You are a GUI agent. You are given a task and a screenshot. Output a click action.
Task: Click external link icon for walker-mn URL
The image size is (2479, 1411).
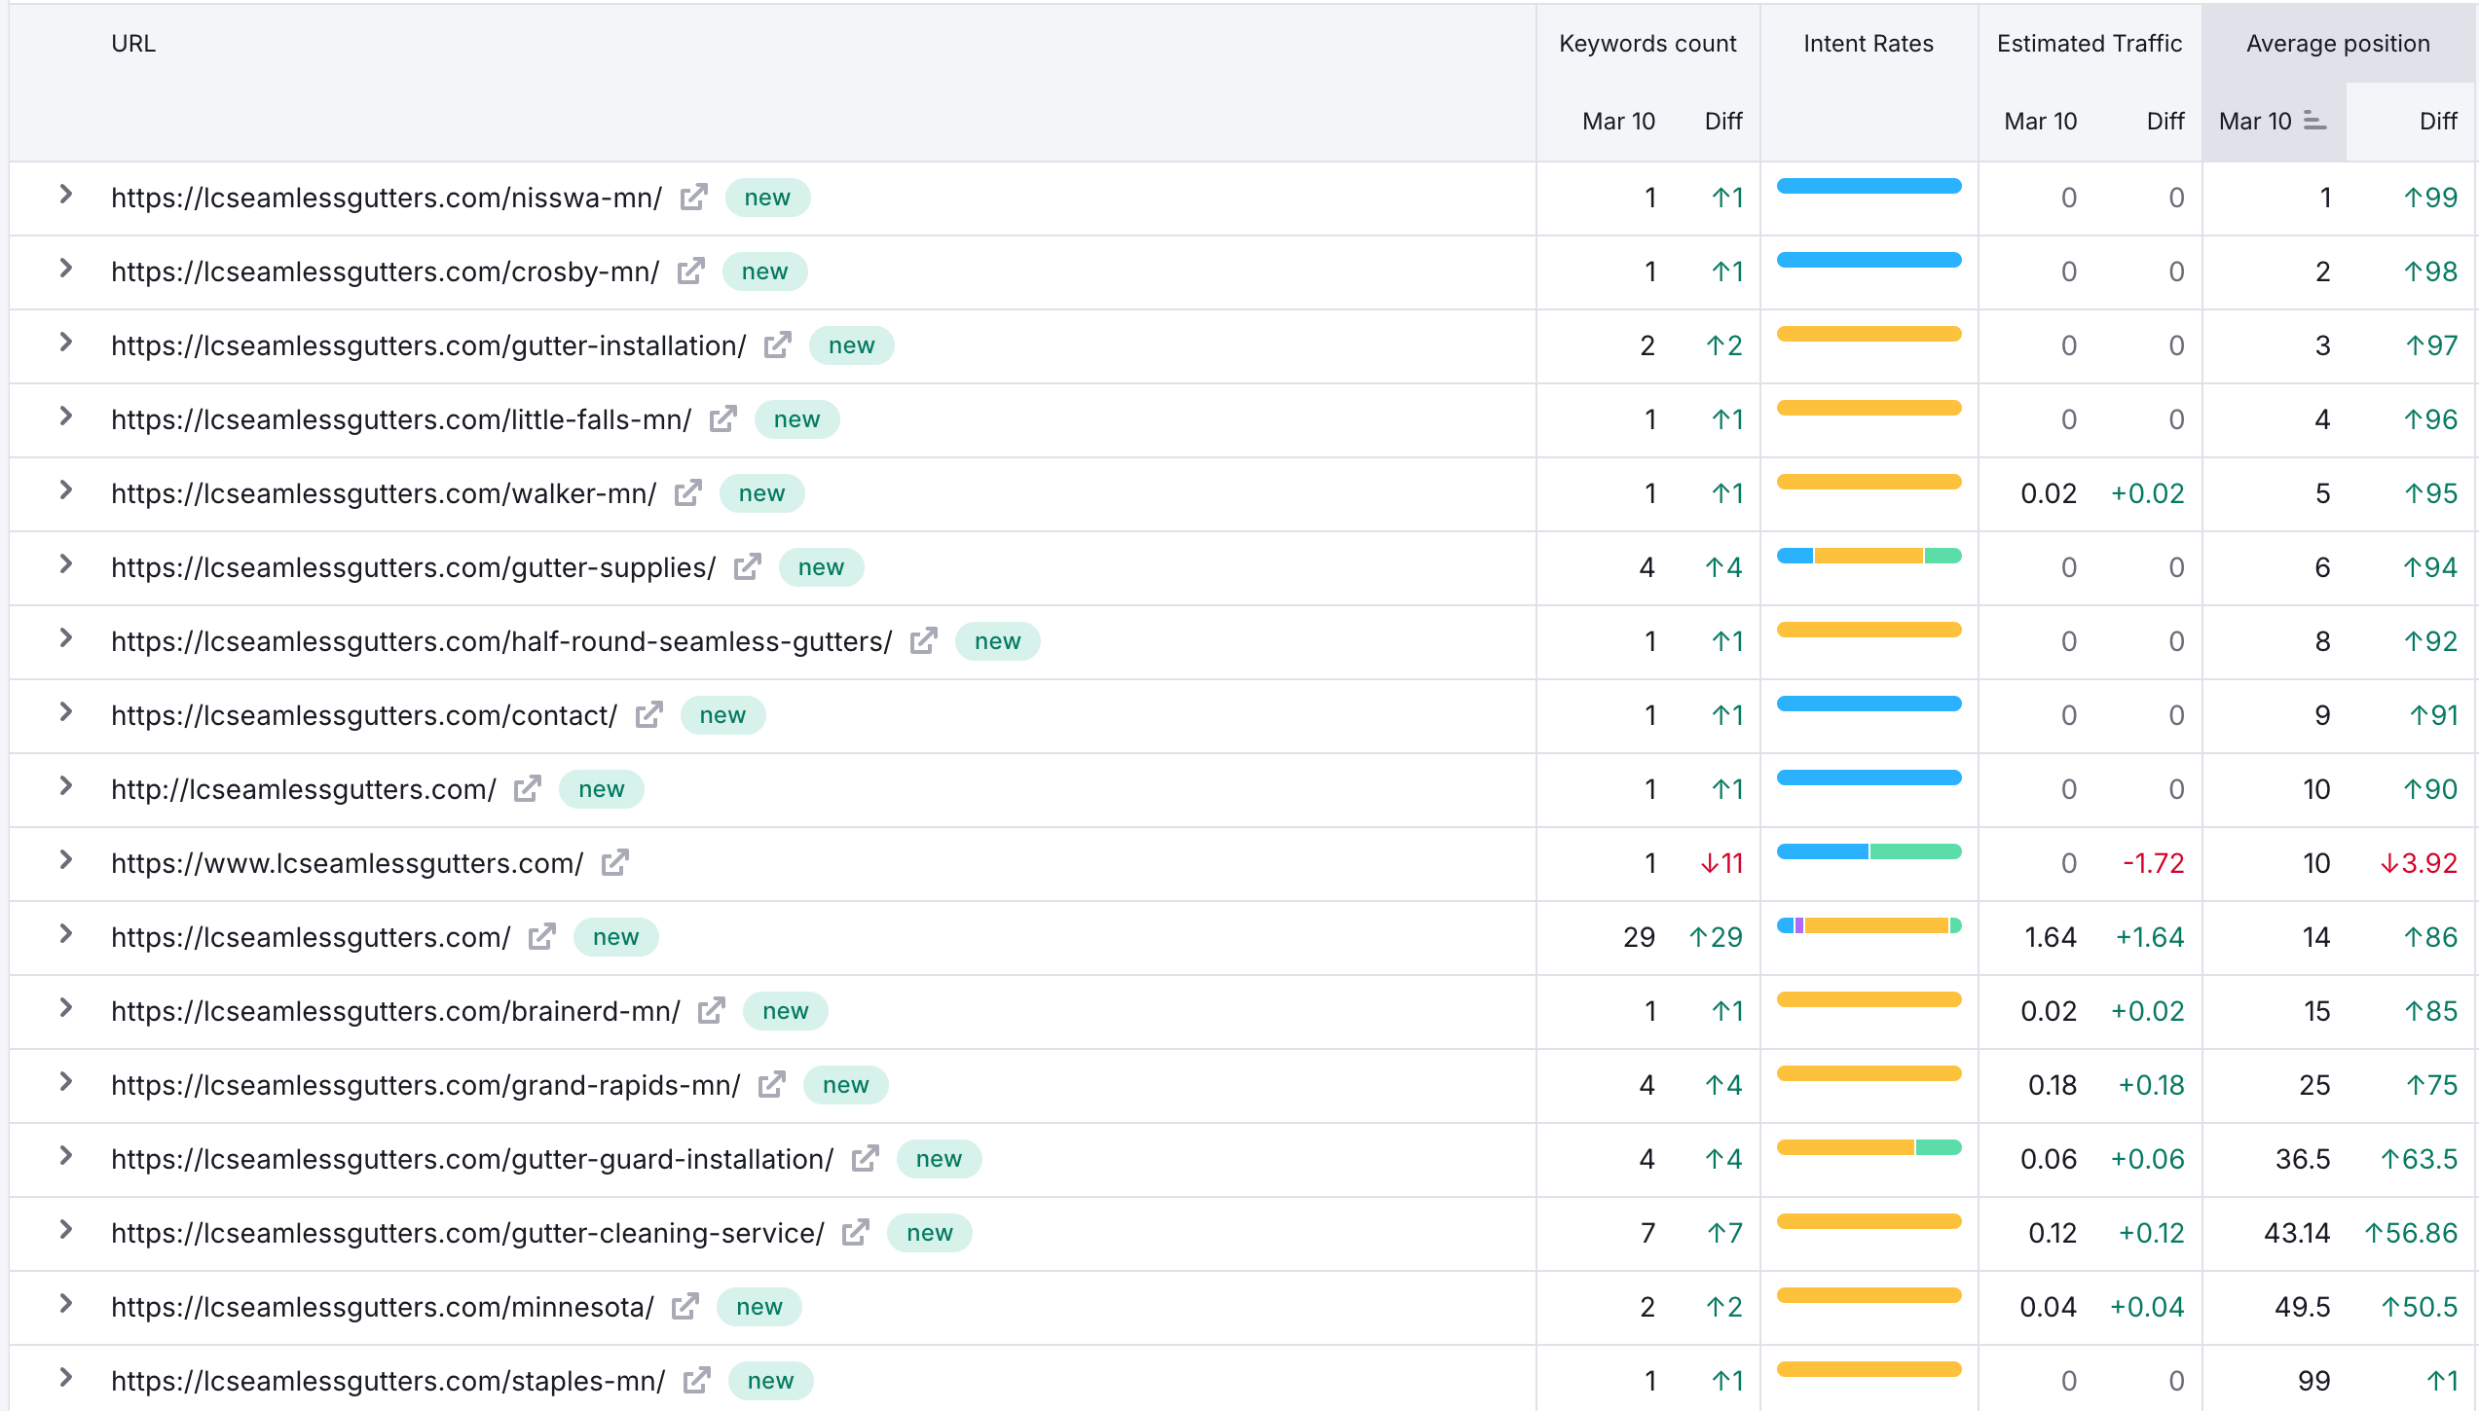[687, 493]
